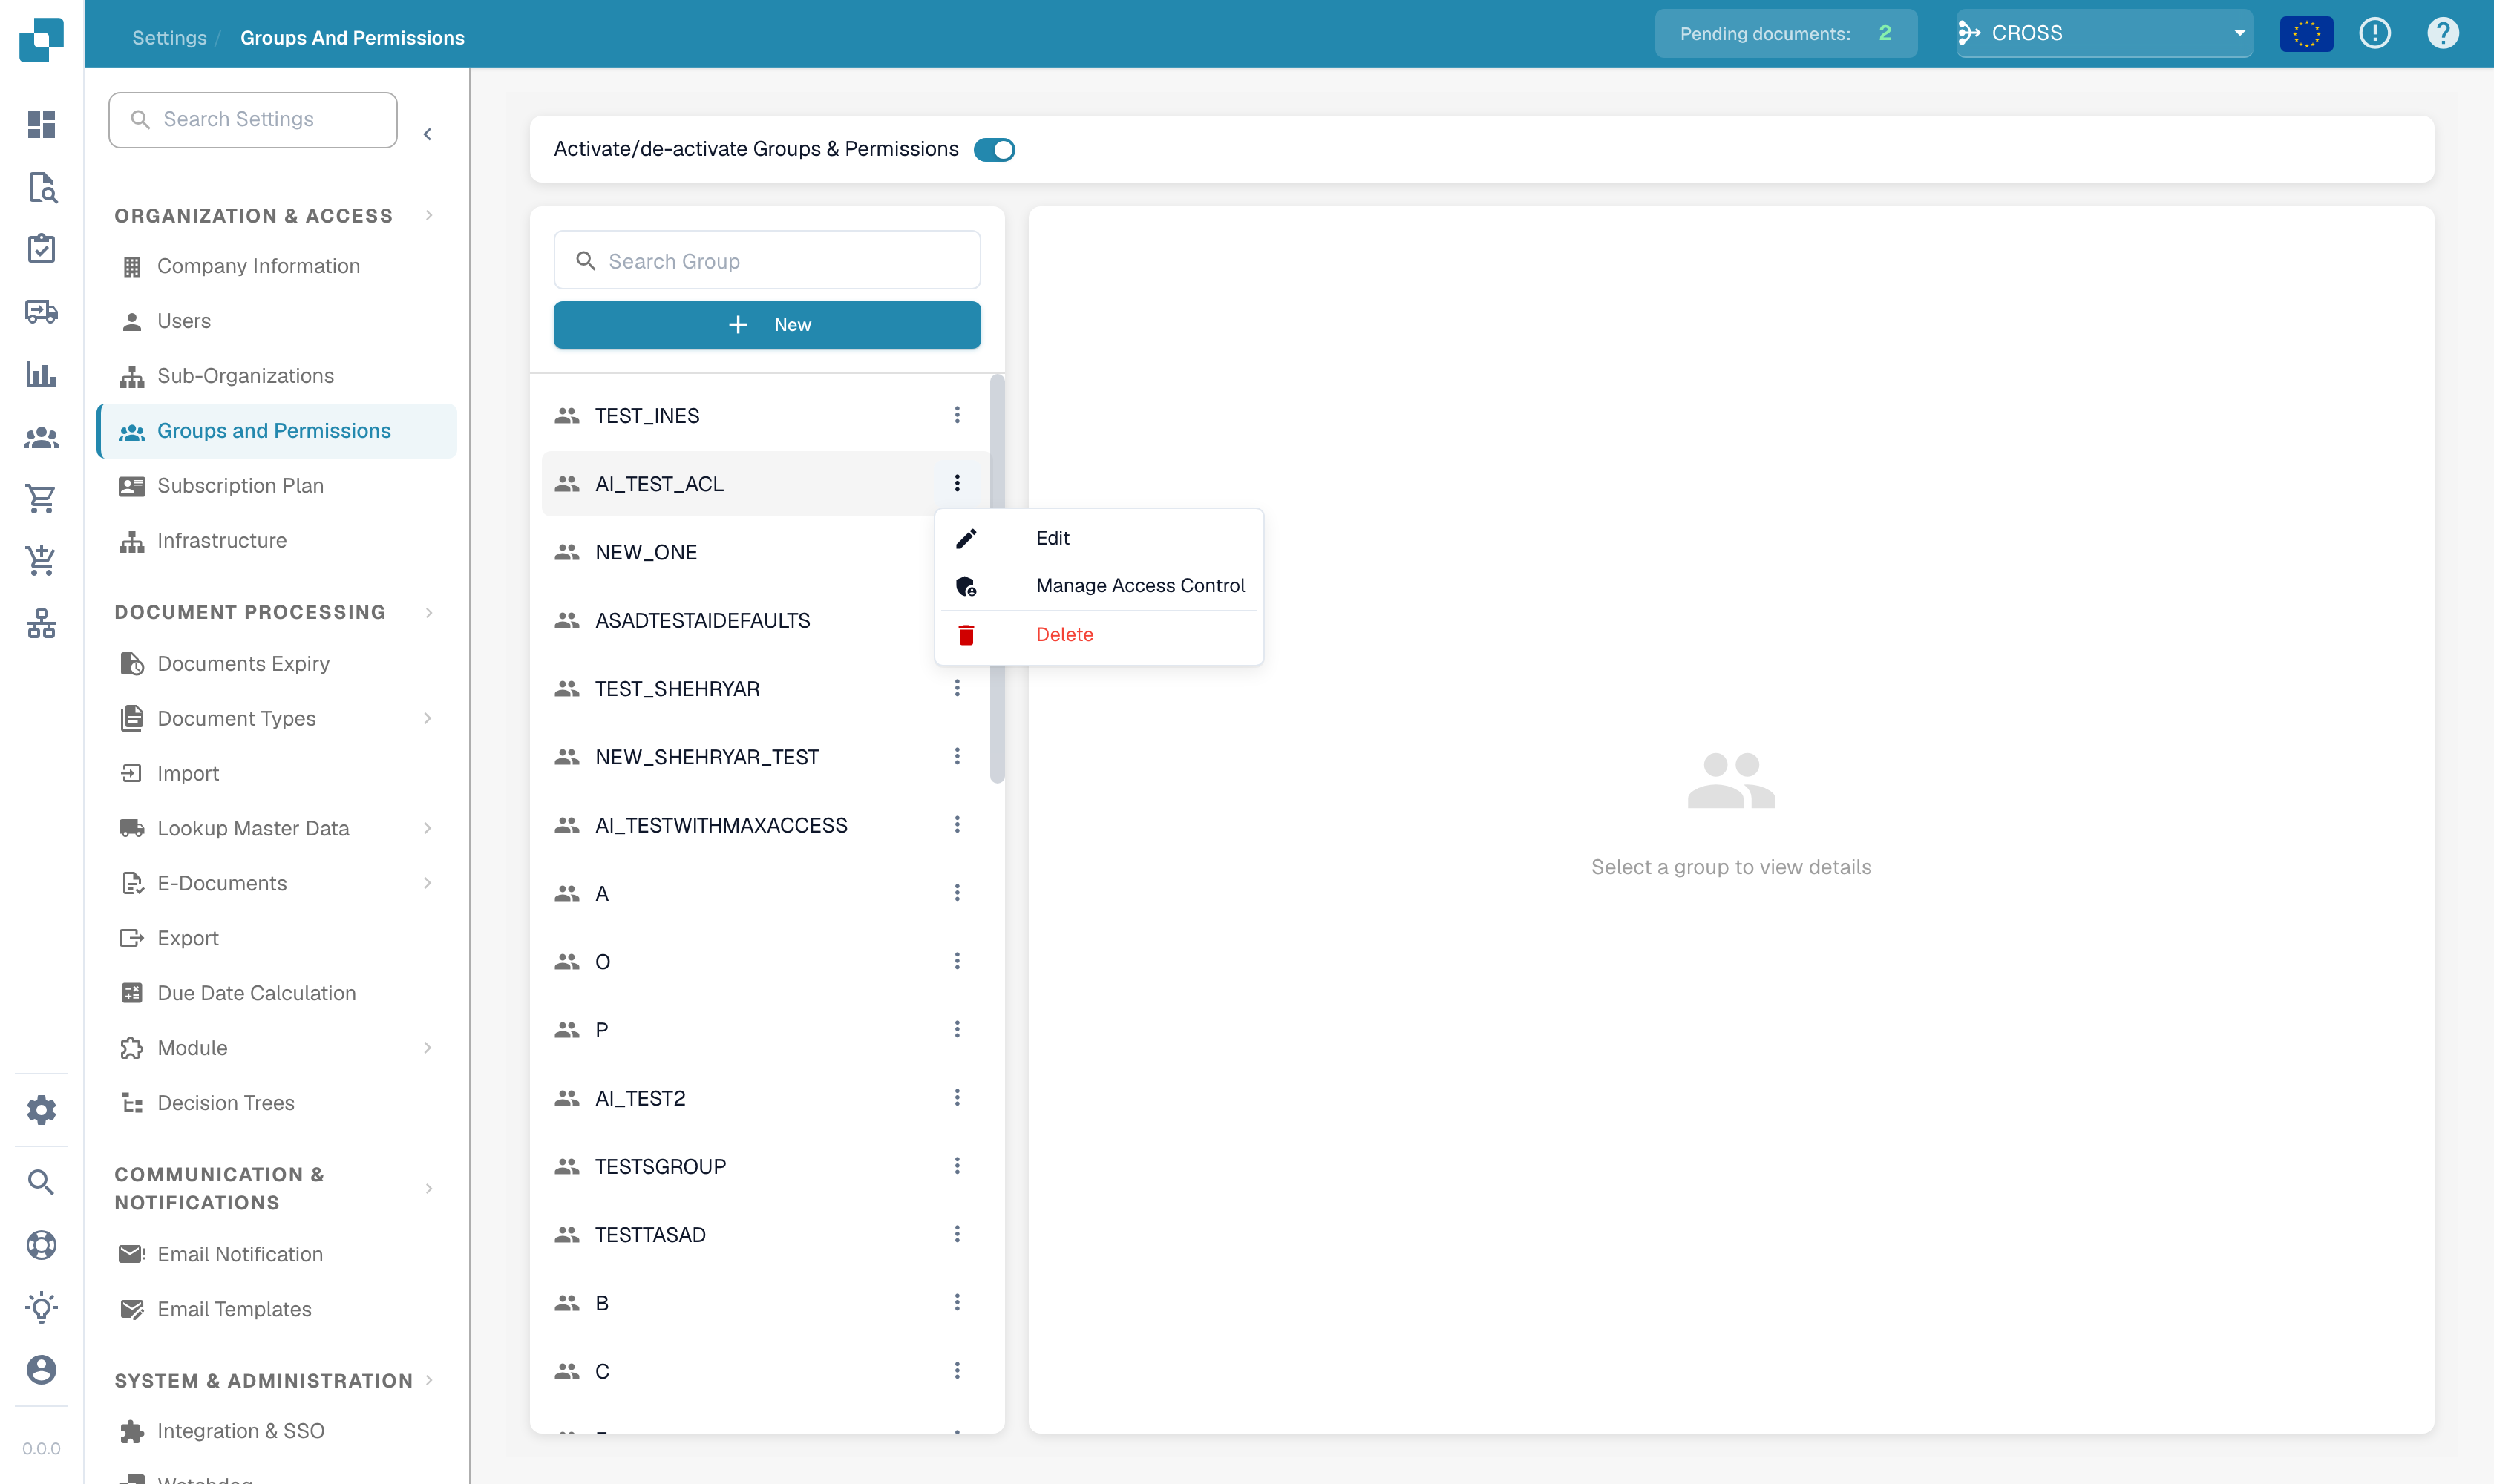Viewport: 2494px width, 1484px height.
Task: Click the magnifier search icon in left rail
Action: coord(41,1182)
